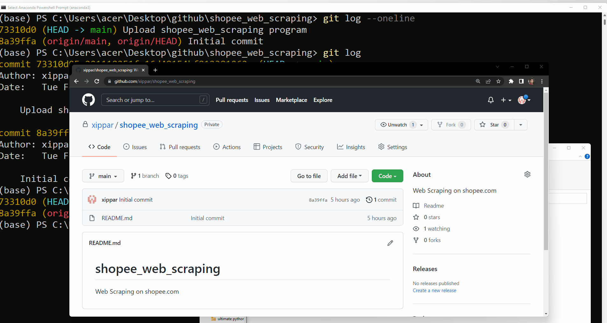This screenshot has width=607, height=323.
Task: Open the Create a new release link
Action: (434, 290)
